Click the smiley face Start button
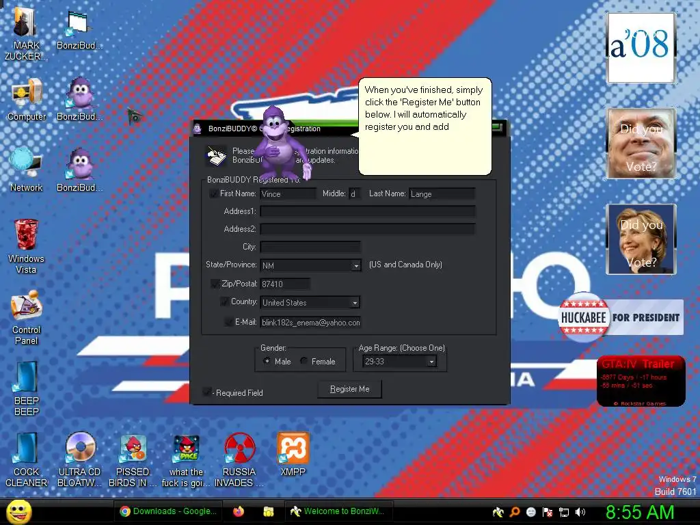 [x=18, y=511]
